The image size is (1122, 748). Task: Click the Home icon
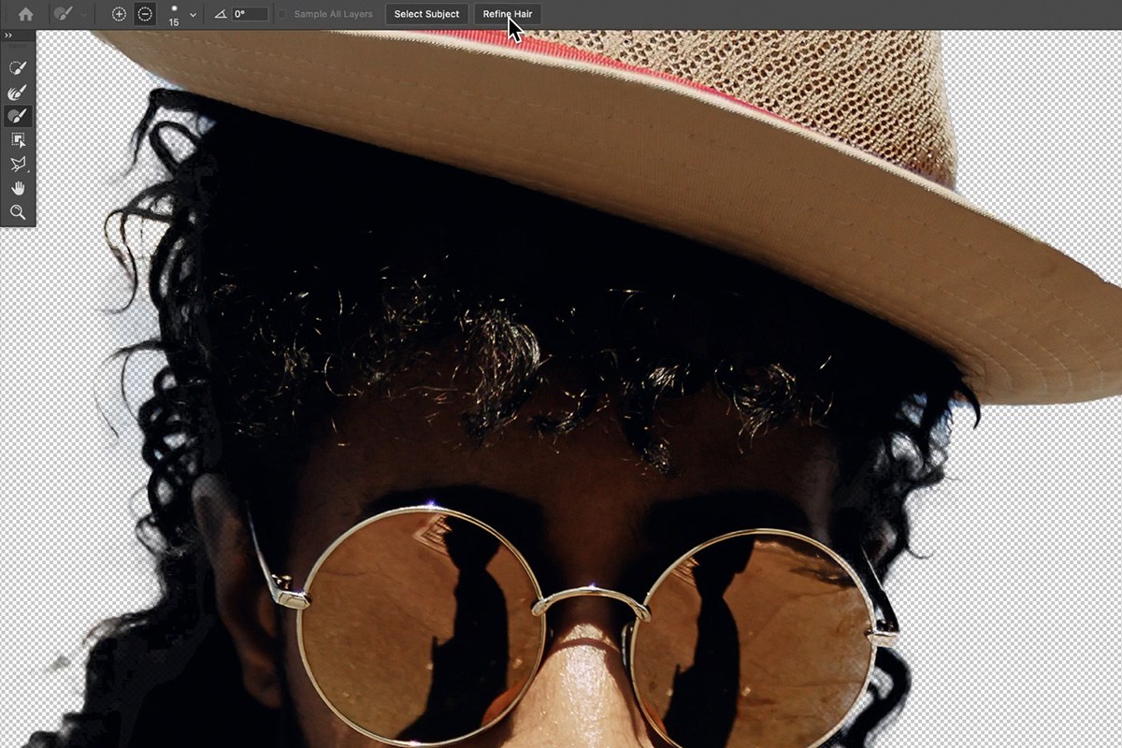click(25, 14)
